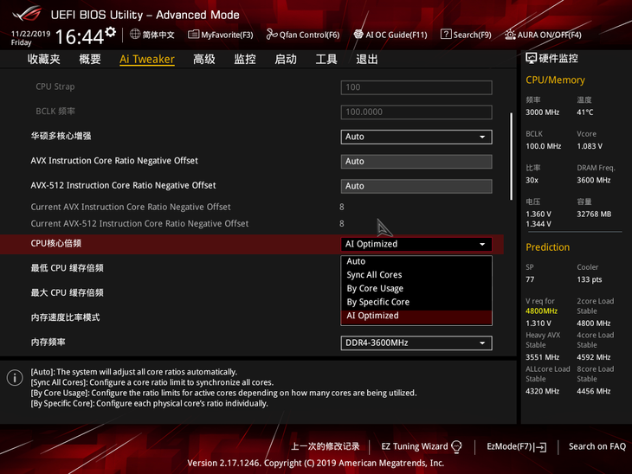The image size is (632, 474).
Task: Click the MyFavorite(F3) list icon
Action: [x=193, y=35]
